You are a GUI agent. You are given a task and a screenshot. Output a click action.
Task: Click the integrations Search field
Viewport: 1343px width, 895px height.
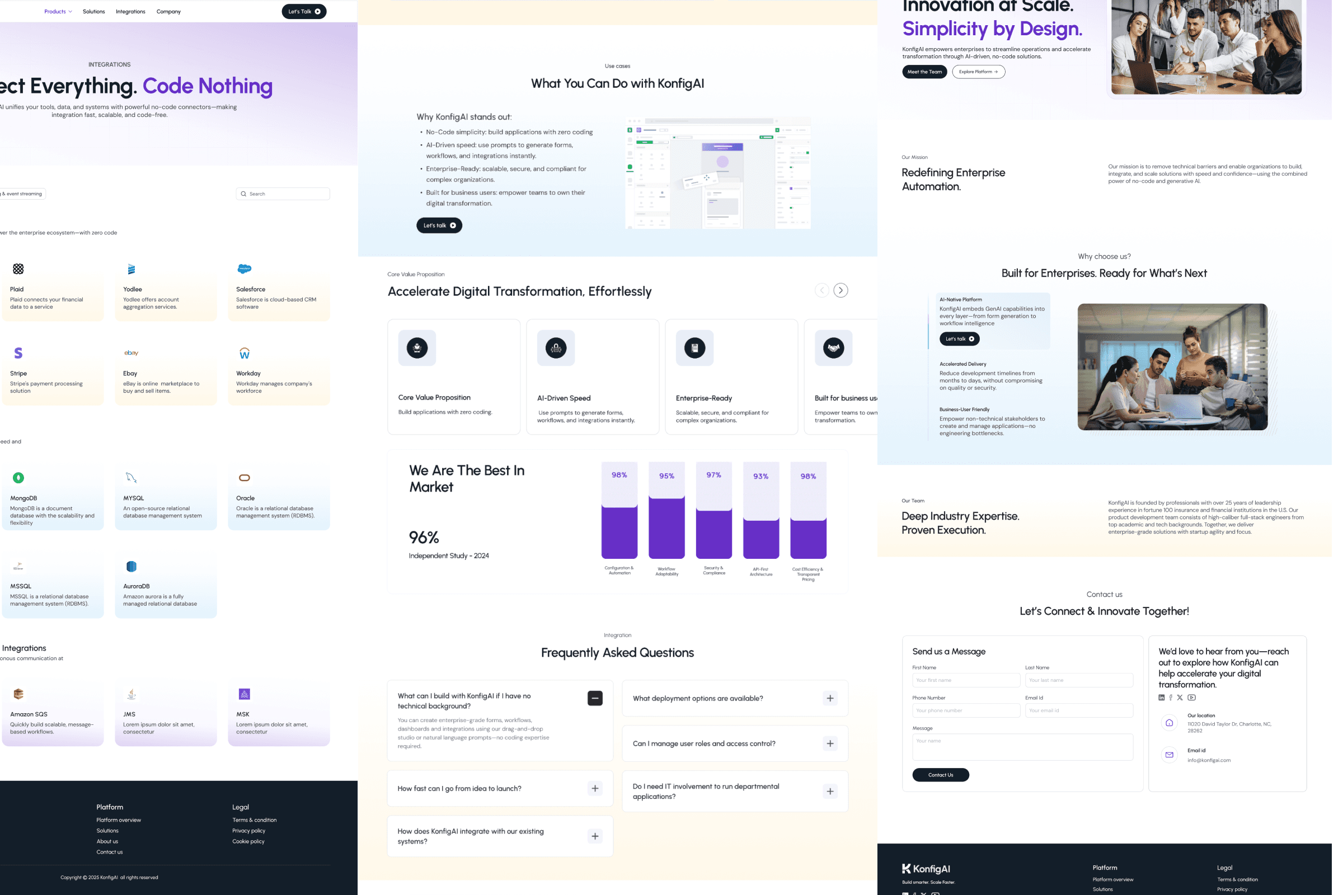[x=285, y=194]
